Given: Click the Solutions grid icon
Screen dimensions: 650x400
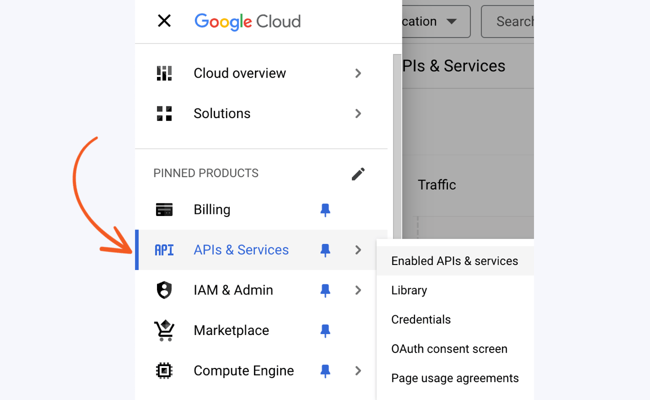Looking at the screenshot, I should click(164, 113).
